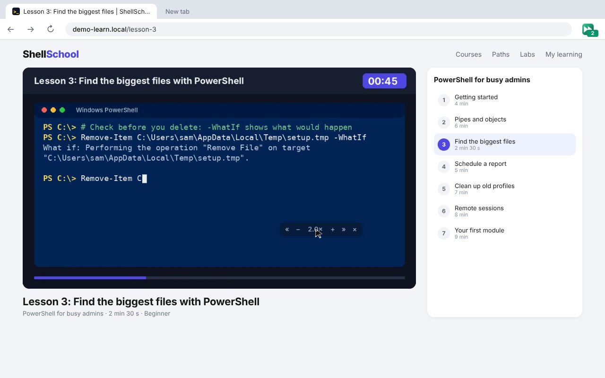Click the PowerShell for busy admins heading

point(482,80)
